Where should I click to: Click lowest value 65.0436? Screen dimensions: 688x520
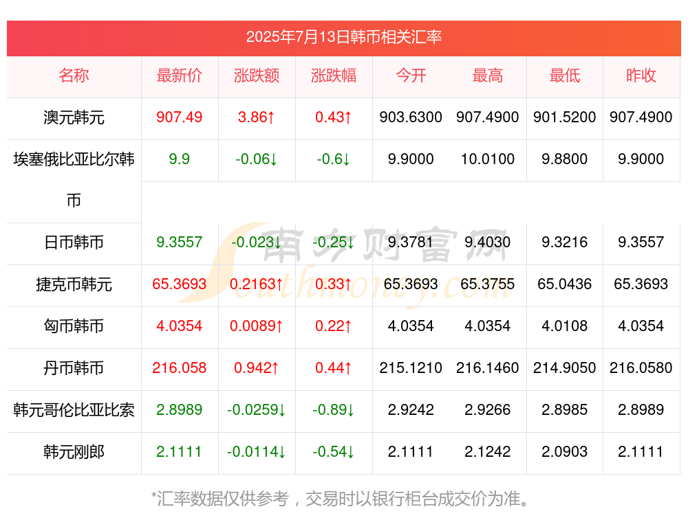pos(565,284)
